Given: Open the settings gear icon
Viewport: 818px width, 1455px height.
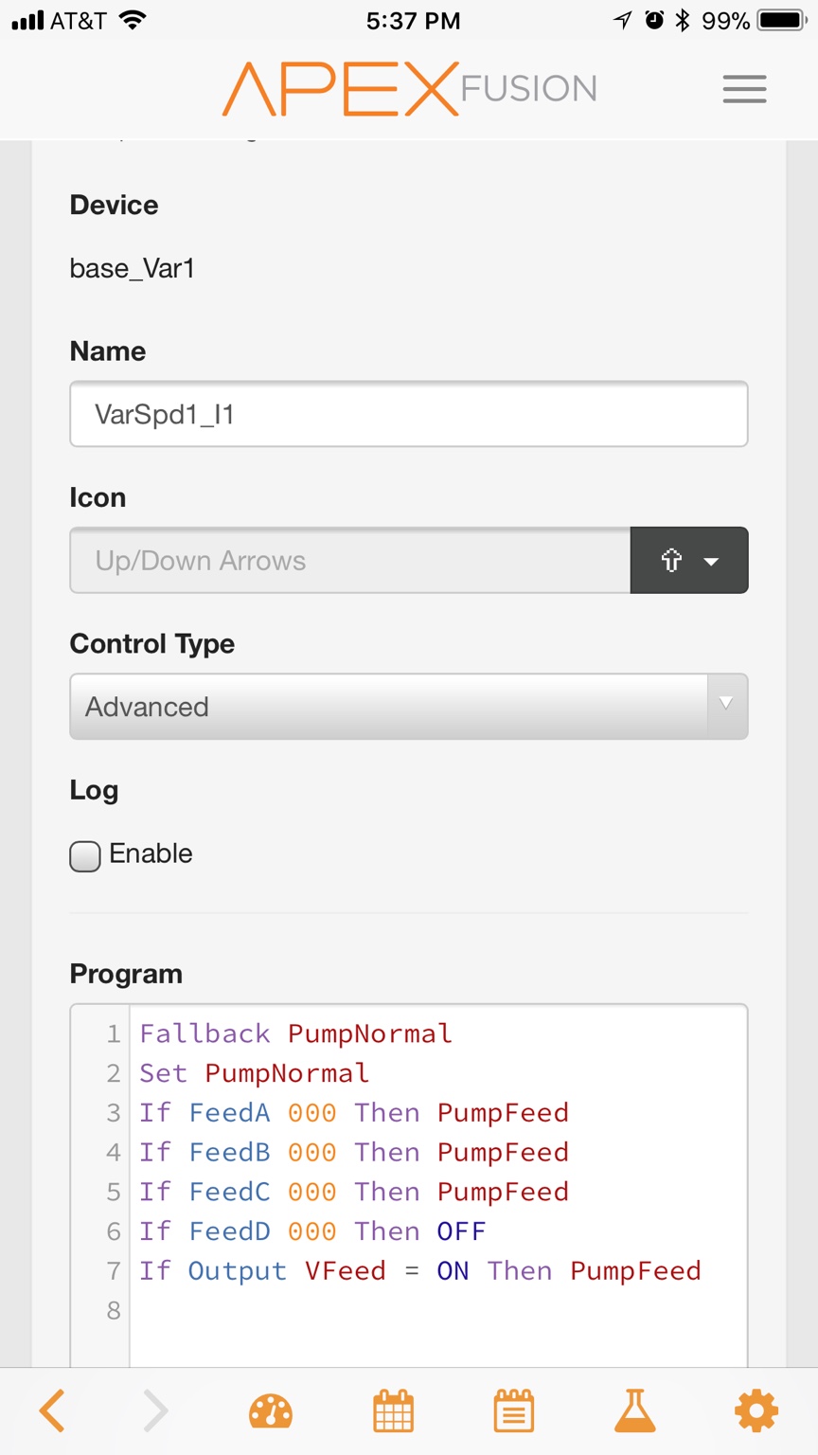Looking at the screenshot, I should click(x=756, y=1411).
